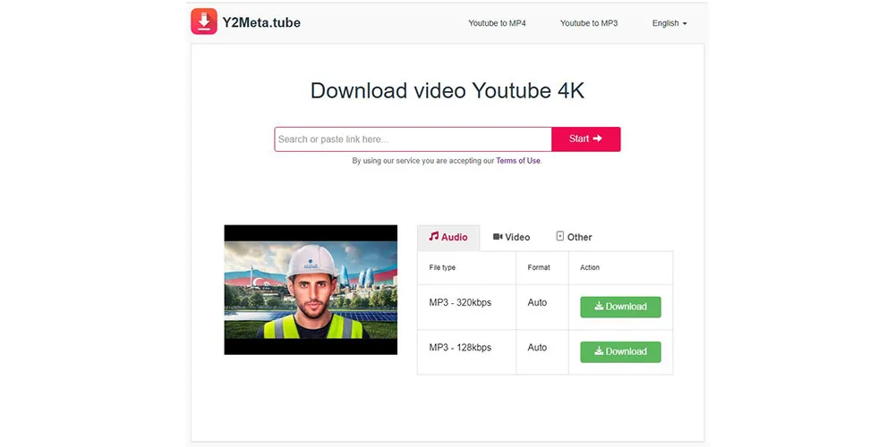Click the camera icon on Video tab
Image resolution: width=895 pixels, height=447 pixels.
pos(498,237)
